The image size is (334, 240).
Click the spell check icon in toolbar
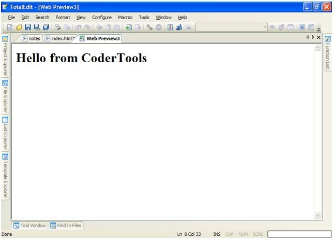[170, 27]
